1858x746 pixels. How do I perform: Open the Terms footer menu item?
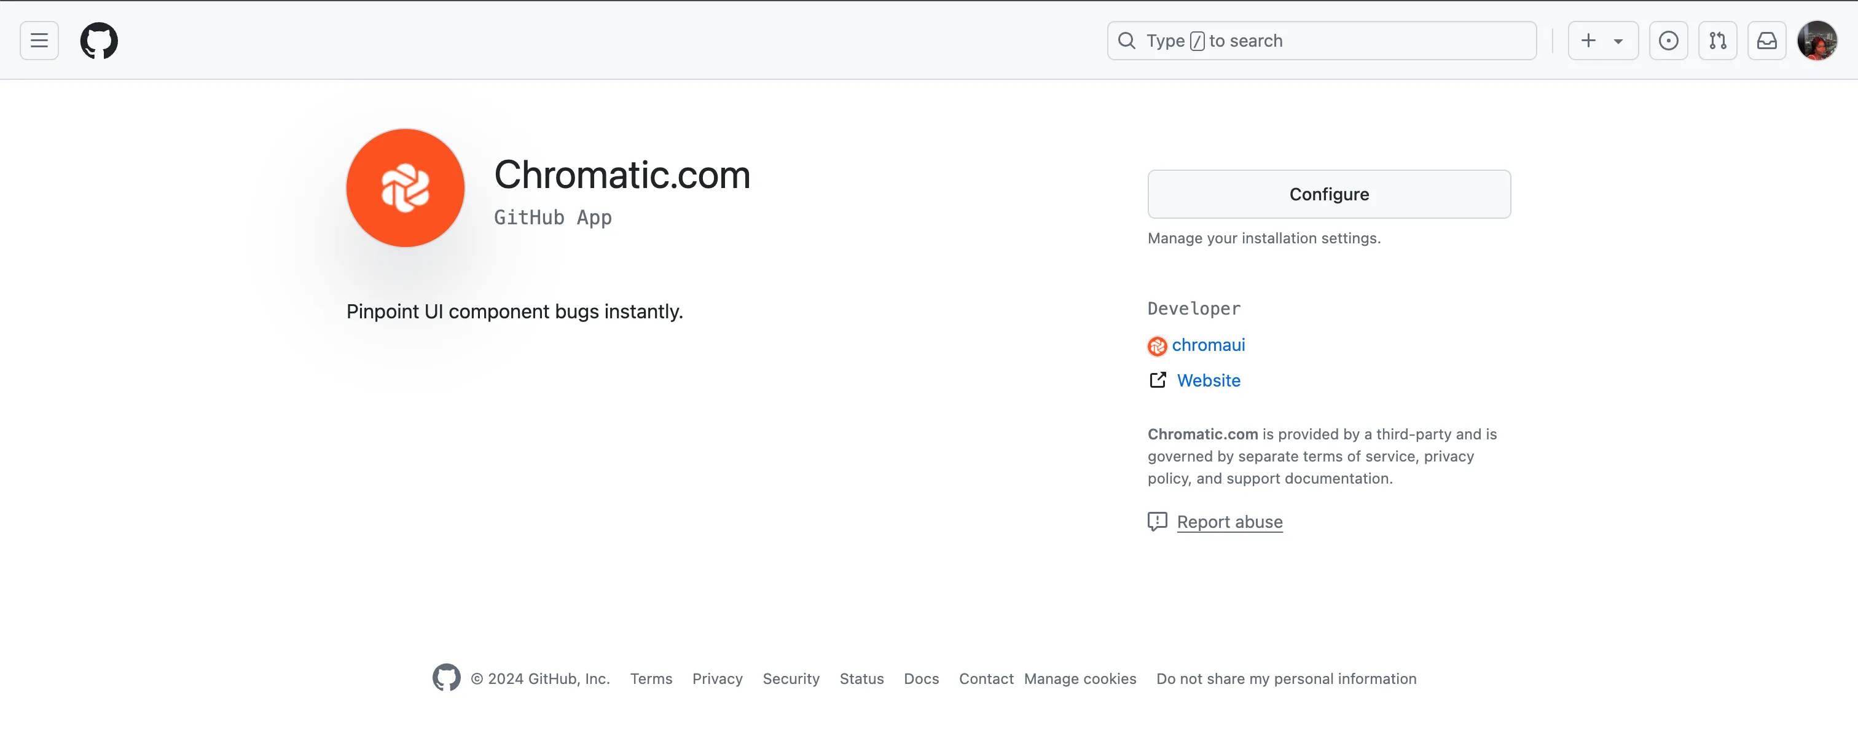[x=651, y=678]
